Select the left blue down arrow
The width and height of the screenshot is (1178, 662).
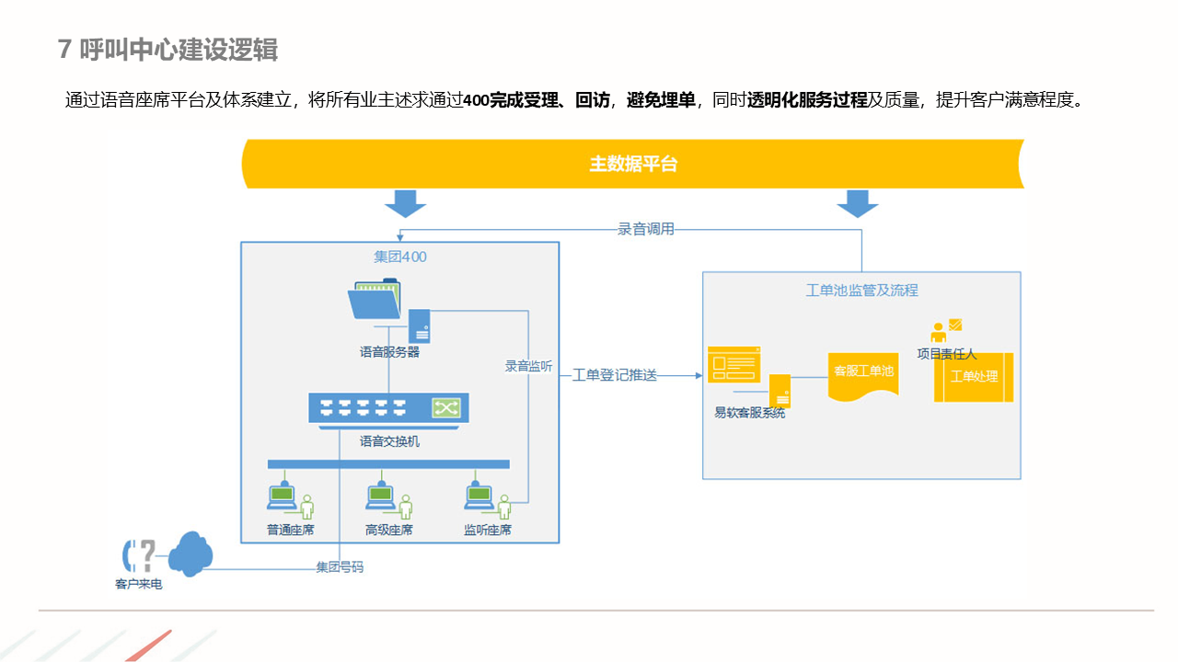coord(405,203)
